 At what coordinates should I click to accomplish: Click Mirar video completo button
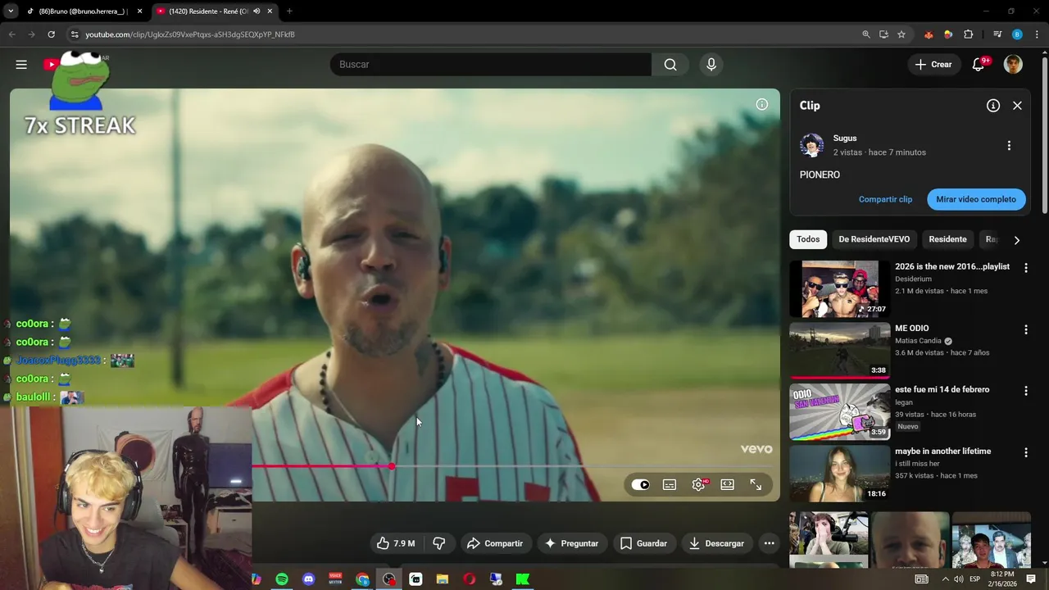coord(976,199)
